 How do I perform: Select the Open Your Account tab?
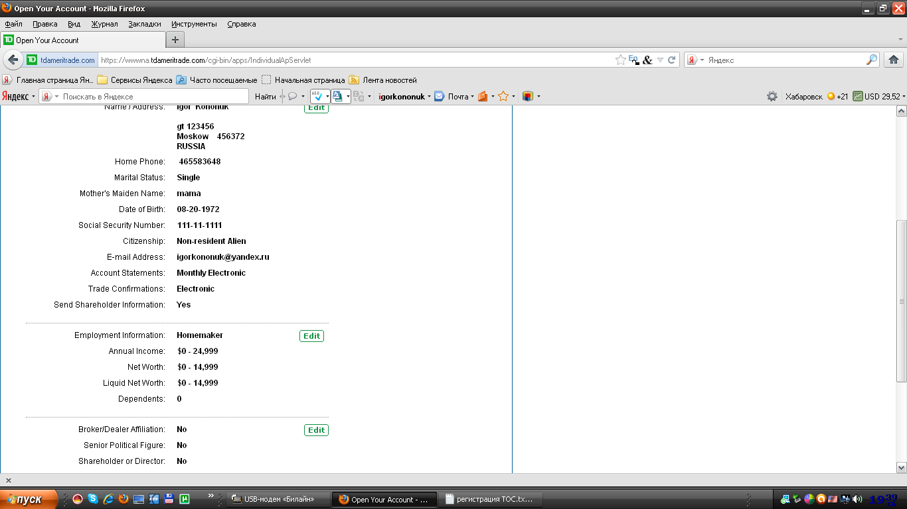pos(82,40)
